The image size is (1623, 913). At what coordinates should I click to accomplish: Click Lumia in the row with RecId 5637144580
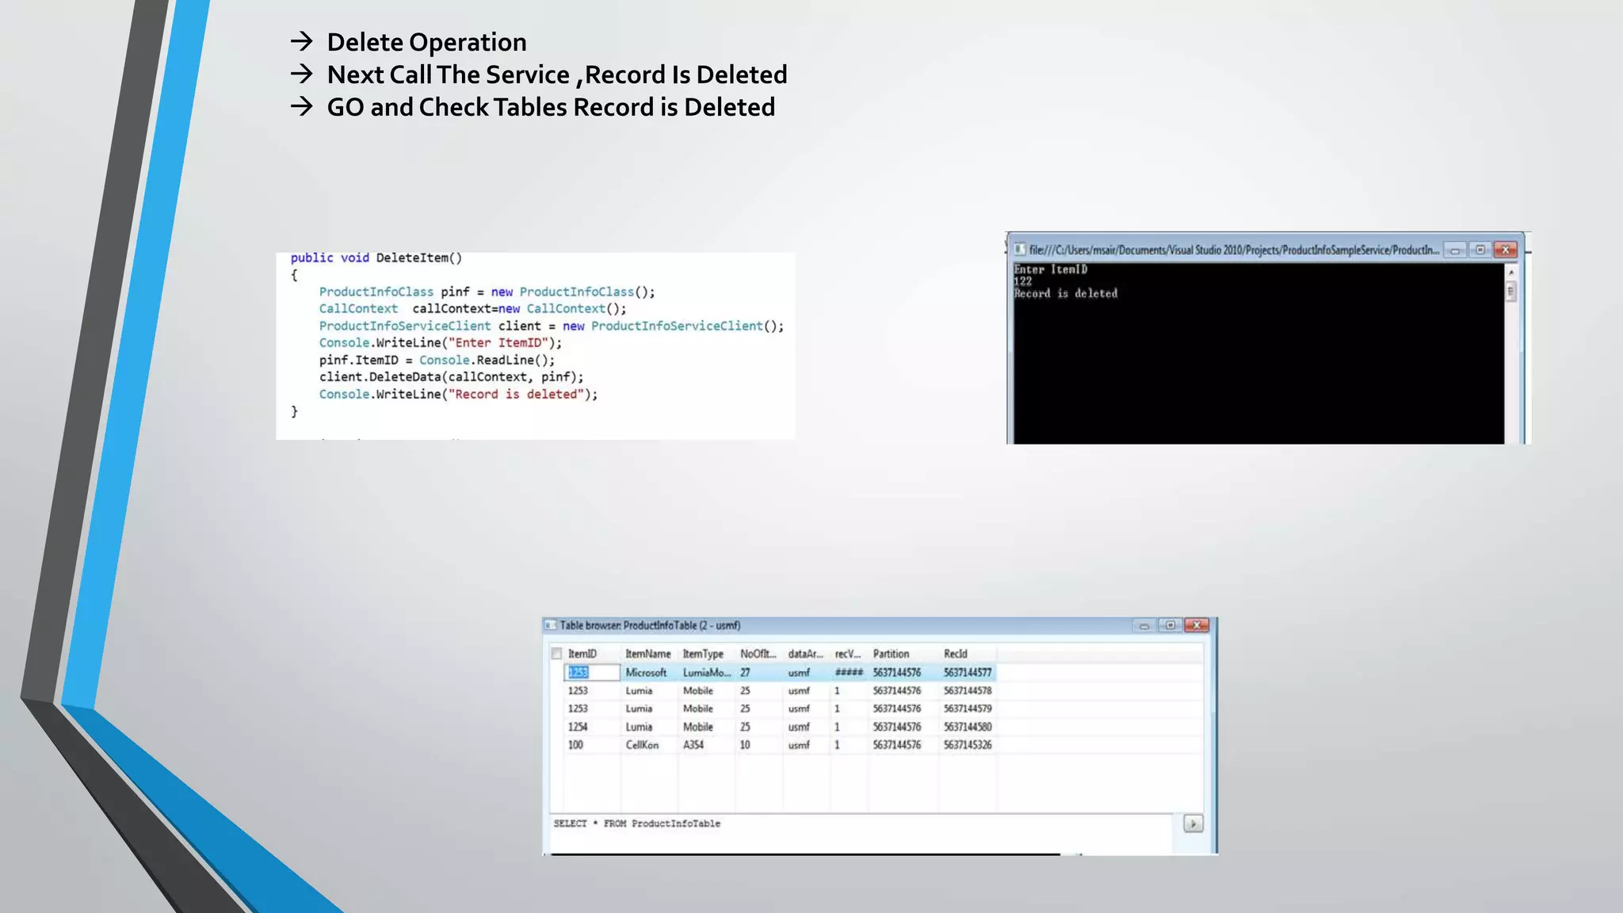639,727
